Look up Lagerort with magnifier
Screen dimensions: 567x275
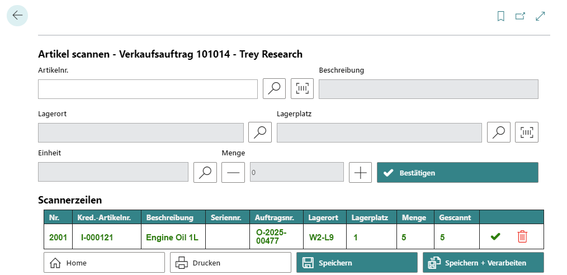tap(260, 132)
